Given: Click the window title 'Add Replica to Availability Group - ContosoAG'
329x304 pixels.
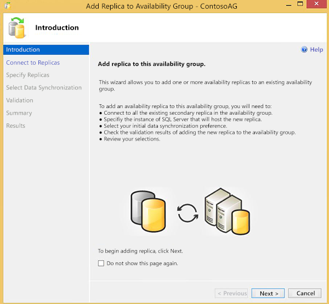Looking at the screenshot, I should (162, 6).
